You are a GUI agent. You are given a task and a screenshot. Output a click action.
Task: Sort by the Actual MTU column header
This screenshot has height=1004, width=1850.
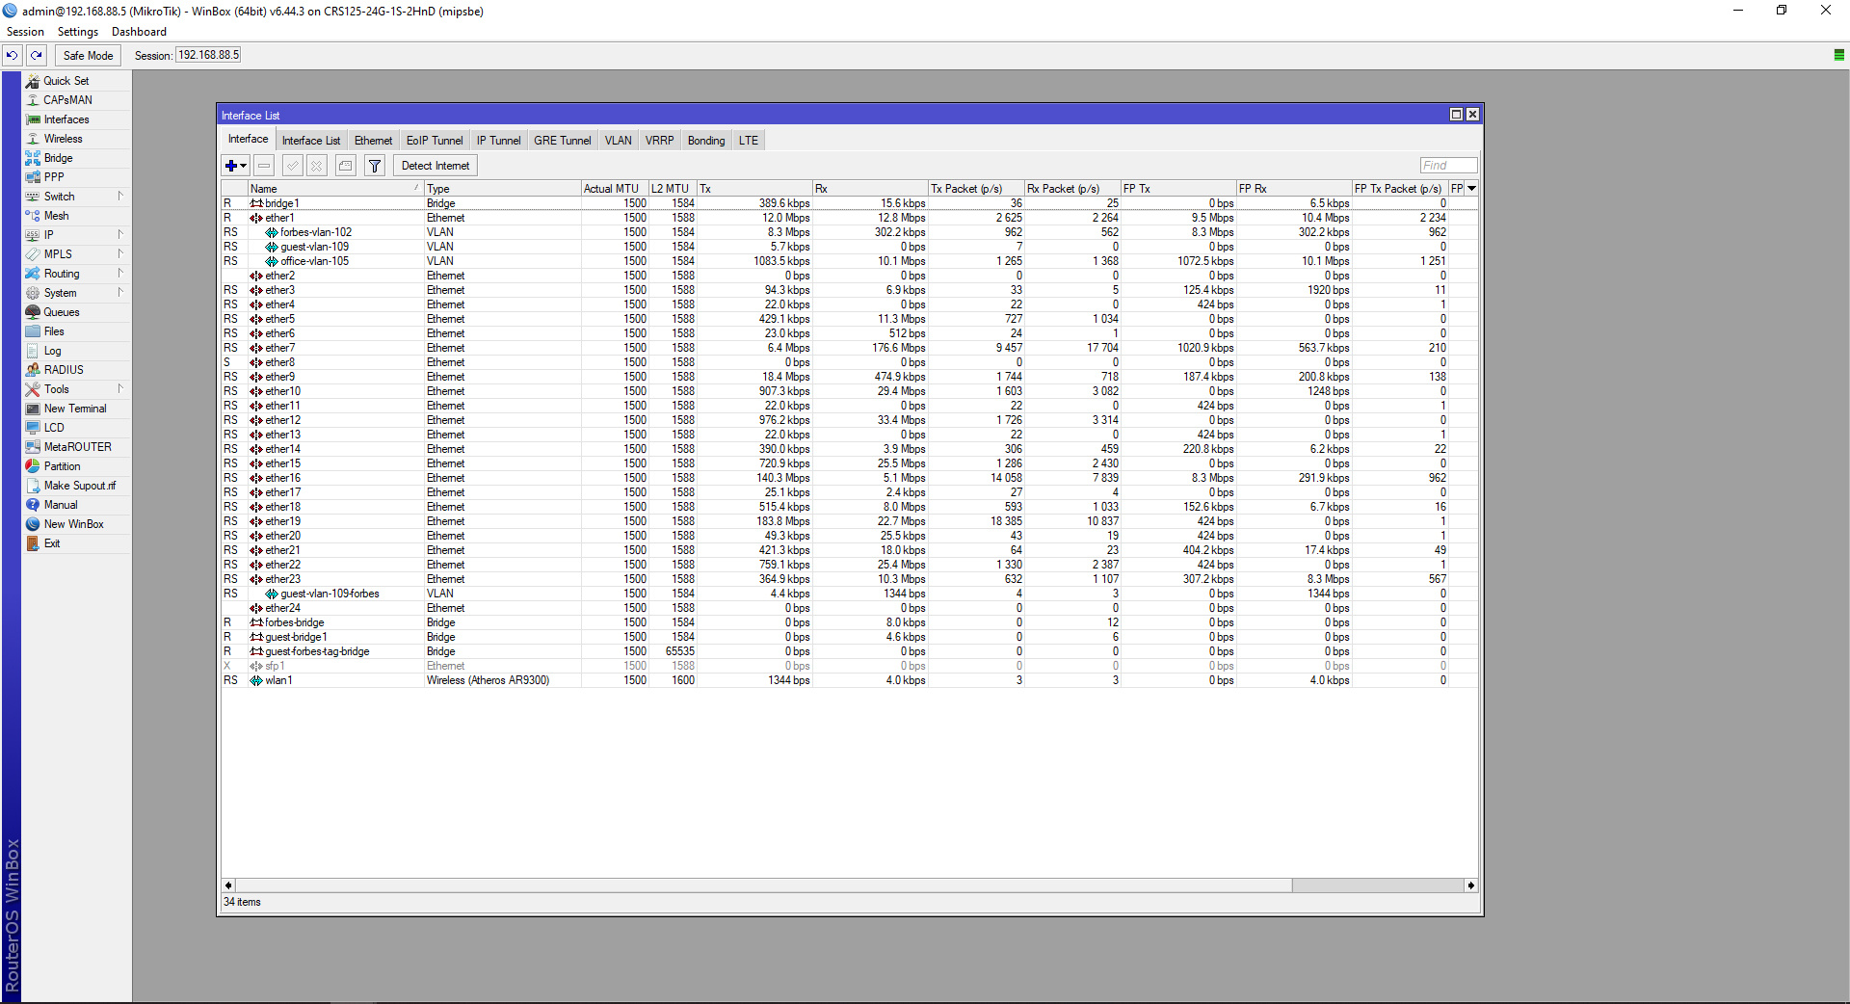coord(615,189)
